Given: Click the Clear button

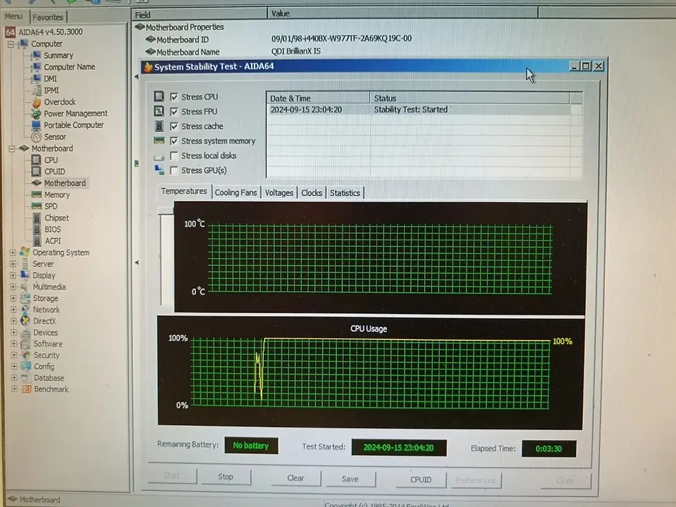Looking at the screenshot, I should tap(296, 478).
